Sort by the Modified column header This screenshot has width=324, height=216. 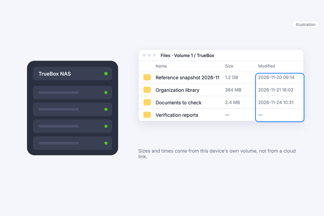click(x=267, y=66)
